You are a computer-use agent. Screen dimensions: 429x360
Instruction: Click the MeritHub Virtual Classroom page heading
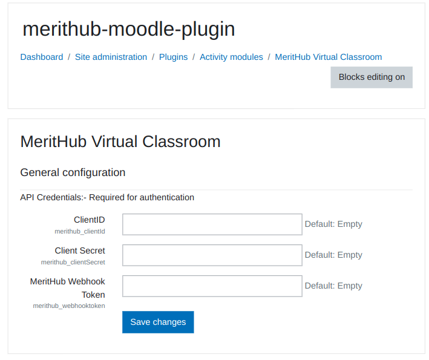120,142
